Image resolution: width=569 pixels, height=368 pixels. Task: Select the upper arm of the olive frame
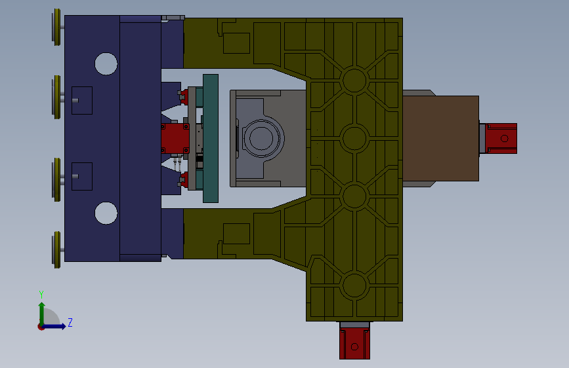(x=245, y=43)
